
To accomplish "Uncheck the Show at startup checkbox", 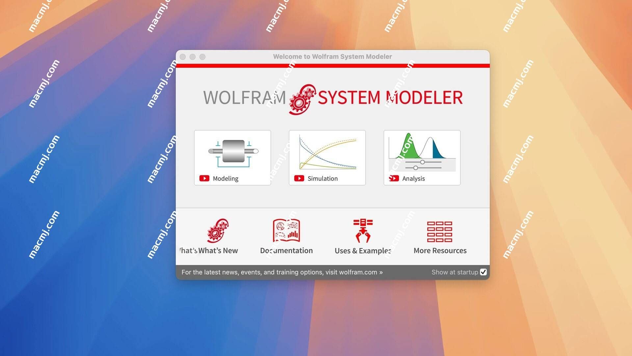I will 483,272.
